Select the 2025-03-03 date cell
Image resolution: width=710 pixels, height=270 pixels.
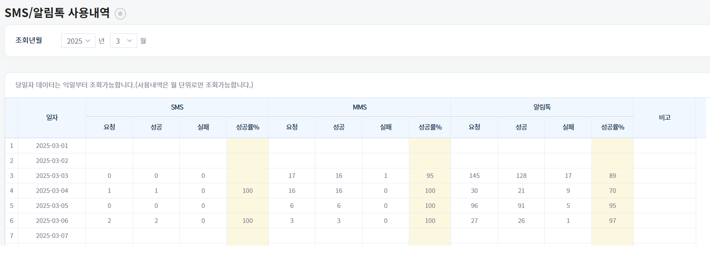click(x=52, y=176)
